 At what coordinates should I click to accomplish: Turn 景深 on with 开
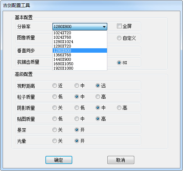(x=77, y=130)
